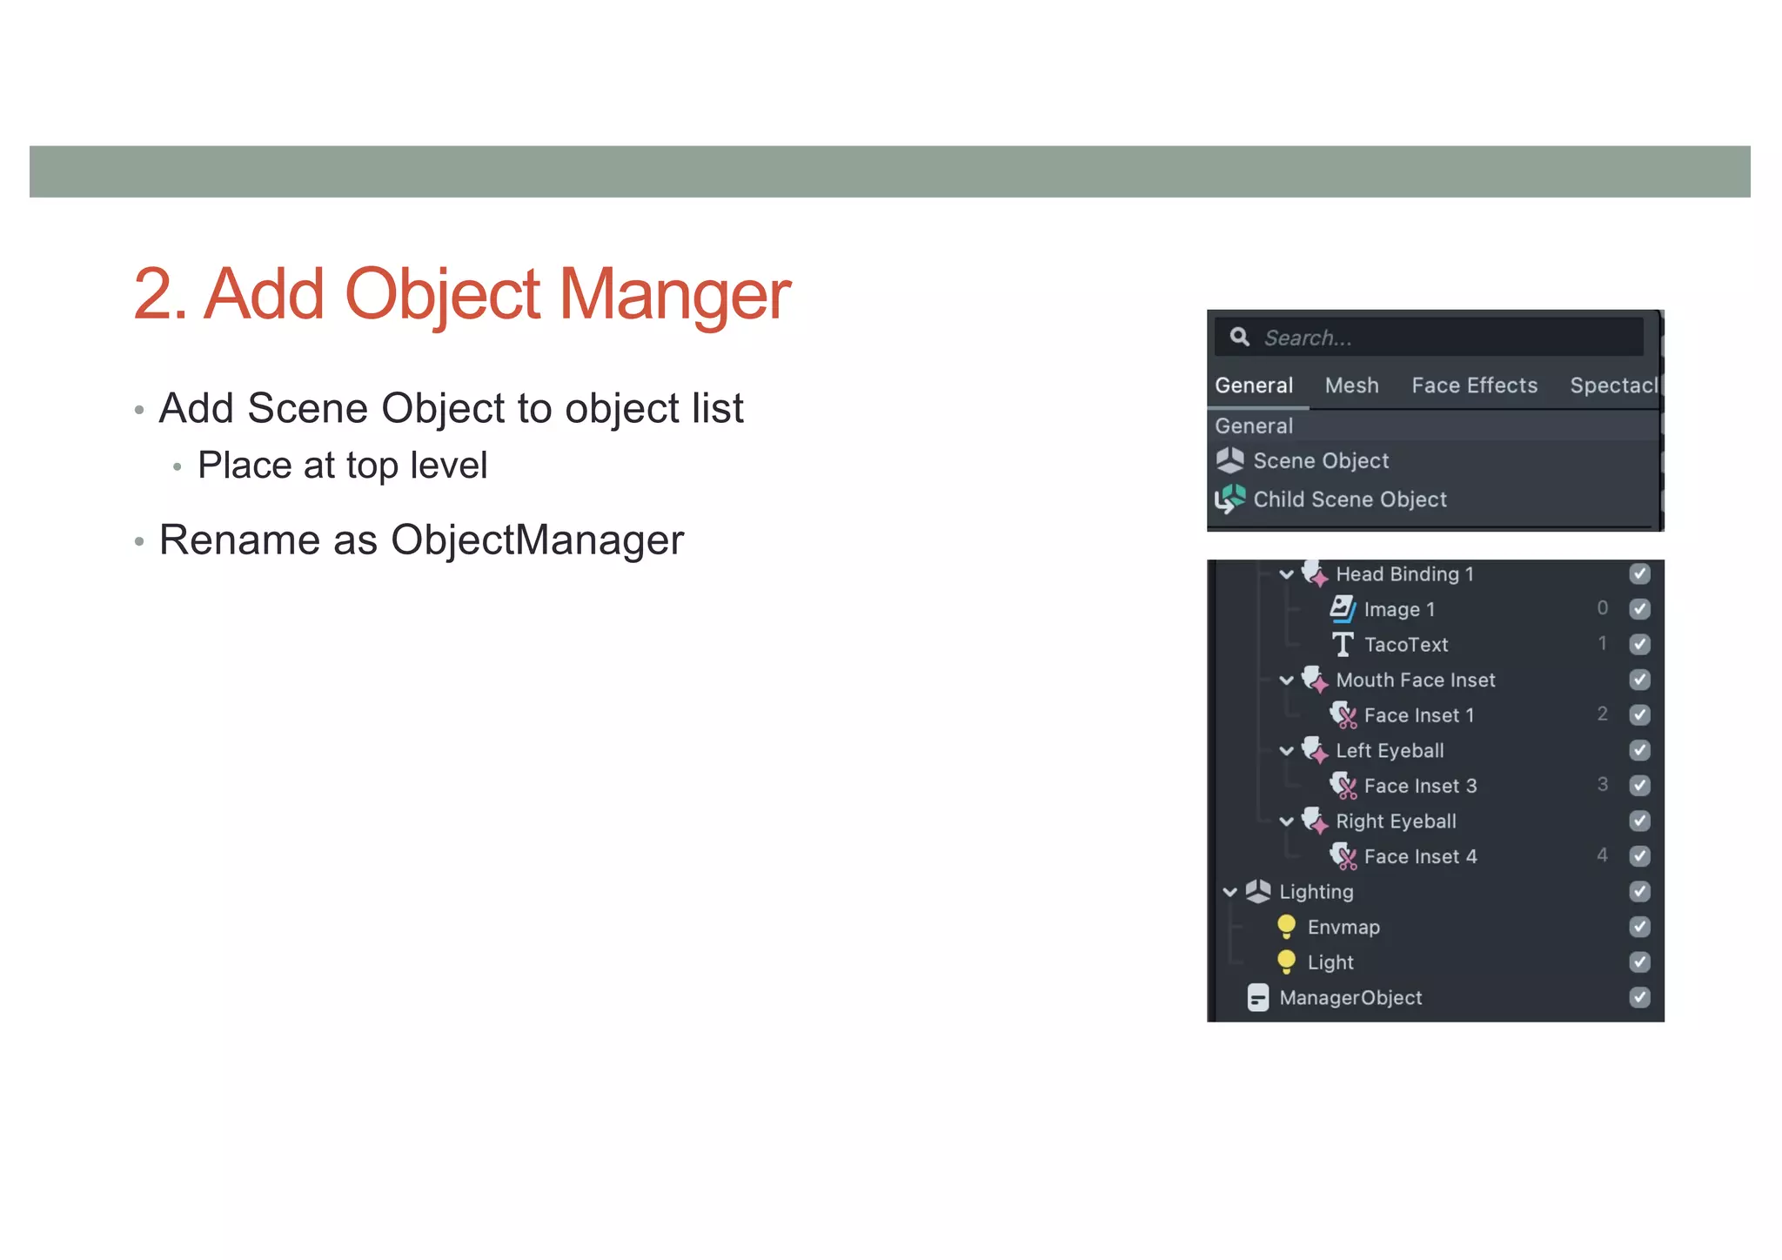Switch to the Face Effects tab
This screenshot has width=1782, height=1260.
point(1474,385)
